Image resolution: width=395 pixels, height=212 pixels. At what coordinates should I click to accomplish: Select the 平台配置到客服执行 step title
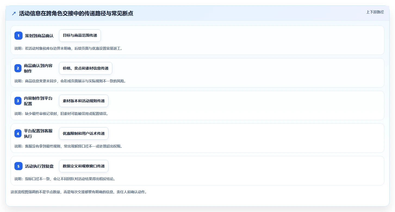tap(38, 133)
